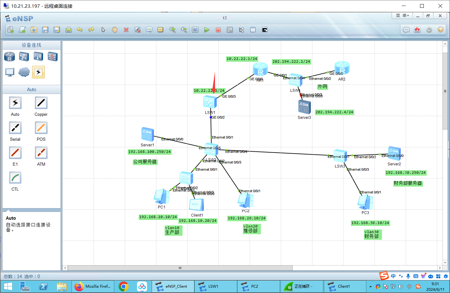Image resolution: width=450 pixels, height=293 pixels.
Task: Select the router device category
Action: [x=9, y=57]
